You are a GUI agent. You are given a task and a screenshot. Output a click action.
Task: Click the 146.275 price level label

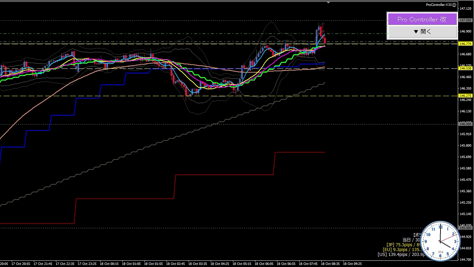click(x=465, y=95)
